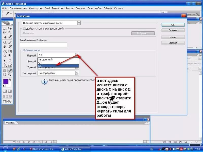Switch to Quick Mask Mode toggle
203x152 pixels.
(10, 91)
